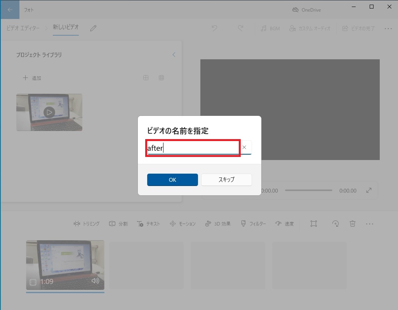Collapse the プロジェクト ライブラリ panel
The height and width of the screenshot is (310, 398).
174,55
